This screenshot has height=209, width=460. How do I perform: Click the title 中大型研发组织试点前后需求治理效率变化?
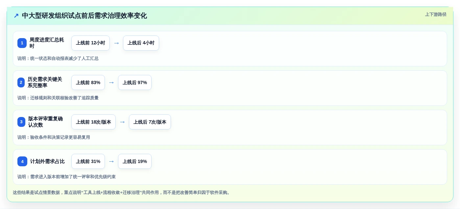coord(84,16)
